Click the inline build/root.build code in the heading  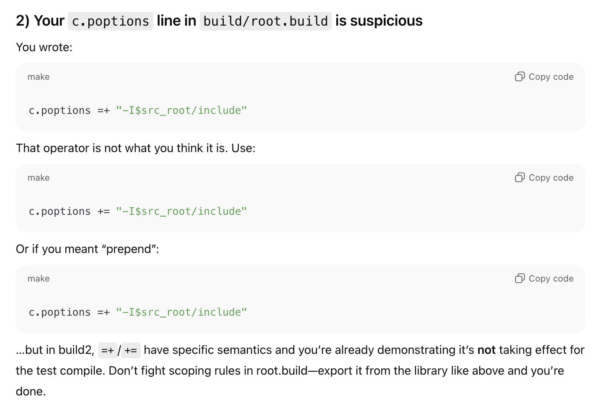click(x=265, y=21)
